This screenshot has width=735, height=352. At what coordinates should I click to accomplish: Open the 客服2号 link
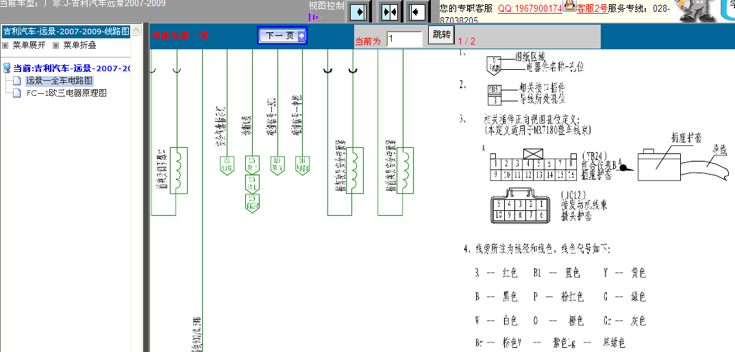(x=592, y=8)
